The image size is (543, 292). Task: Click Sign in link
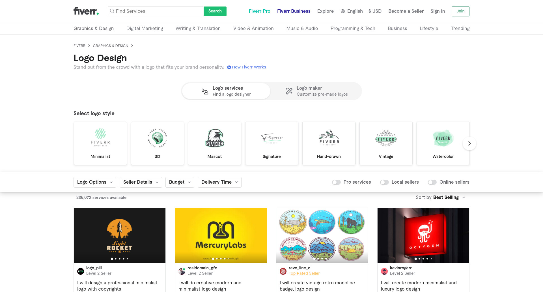tap(438, 11)
